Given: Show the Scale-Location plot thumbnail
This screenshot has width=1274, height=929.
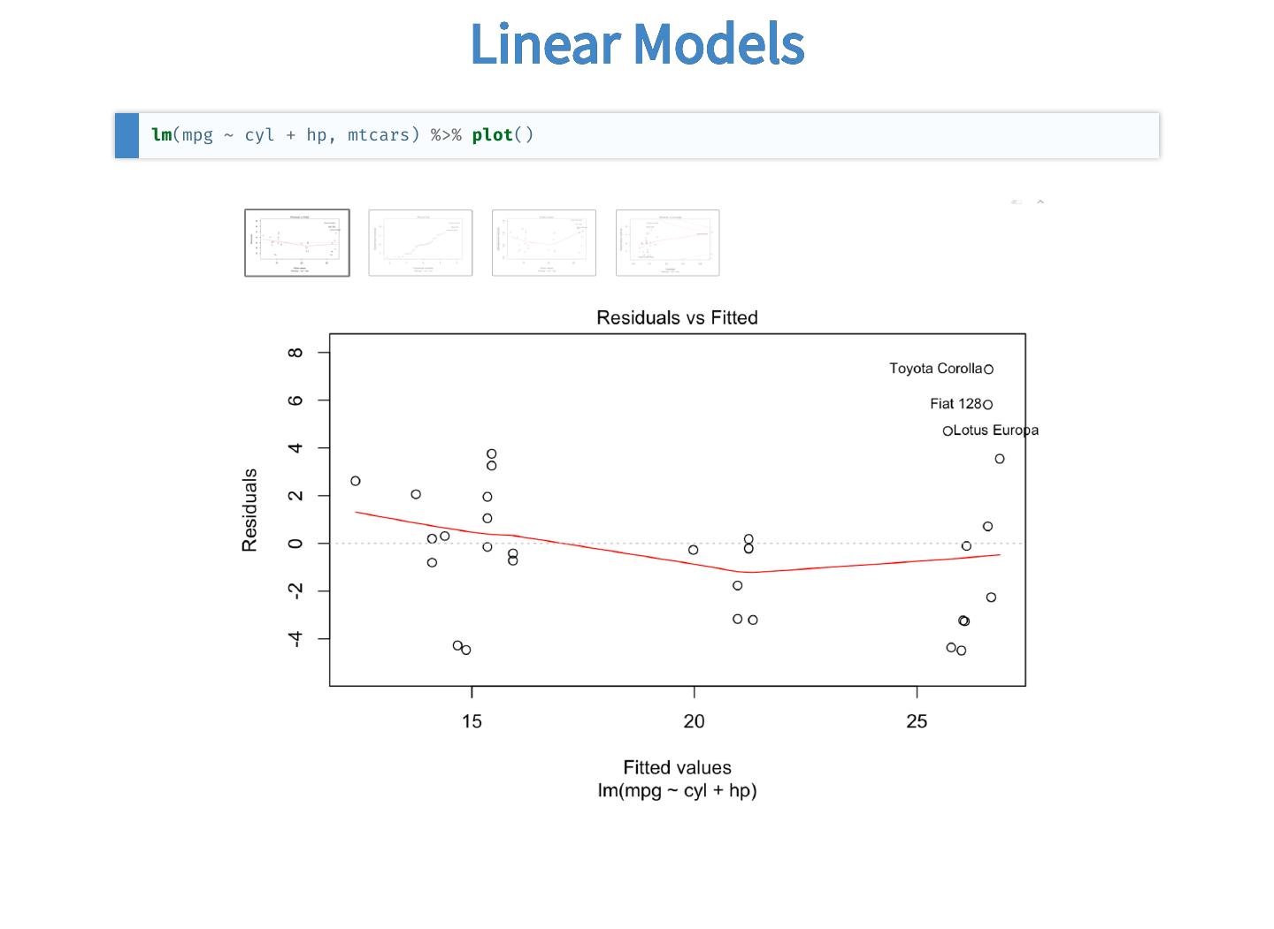Looking at the screenshot, I should point(544,243).
